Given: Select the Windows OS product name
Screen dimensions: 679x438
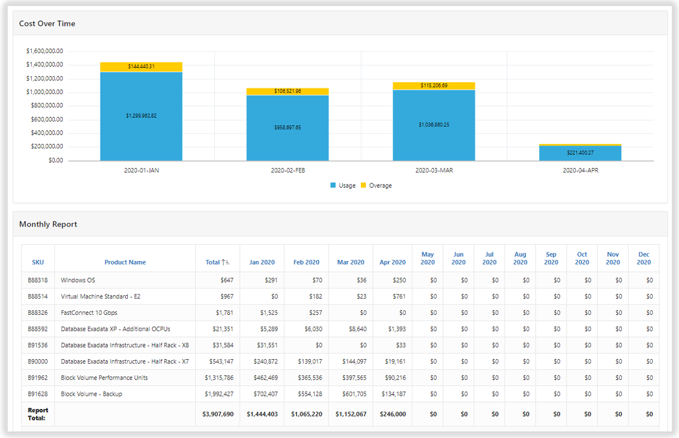Looking at the screenshot, I should pyautogui.click(x=78, y=280).
